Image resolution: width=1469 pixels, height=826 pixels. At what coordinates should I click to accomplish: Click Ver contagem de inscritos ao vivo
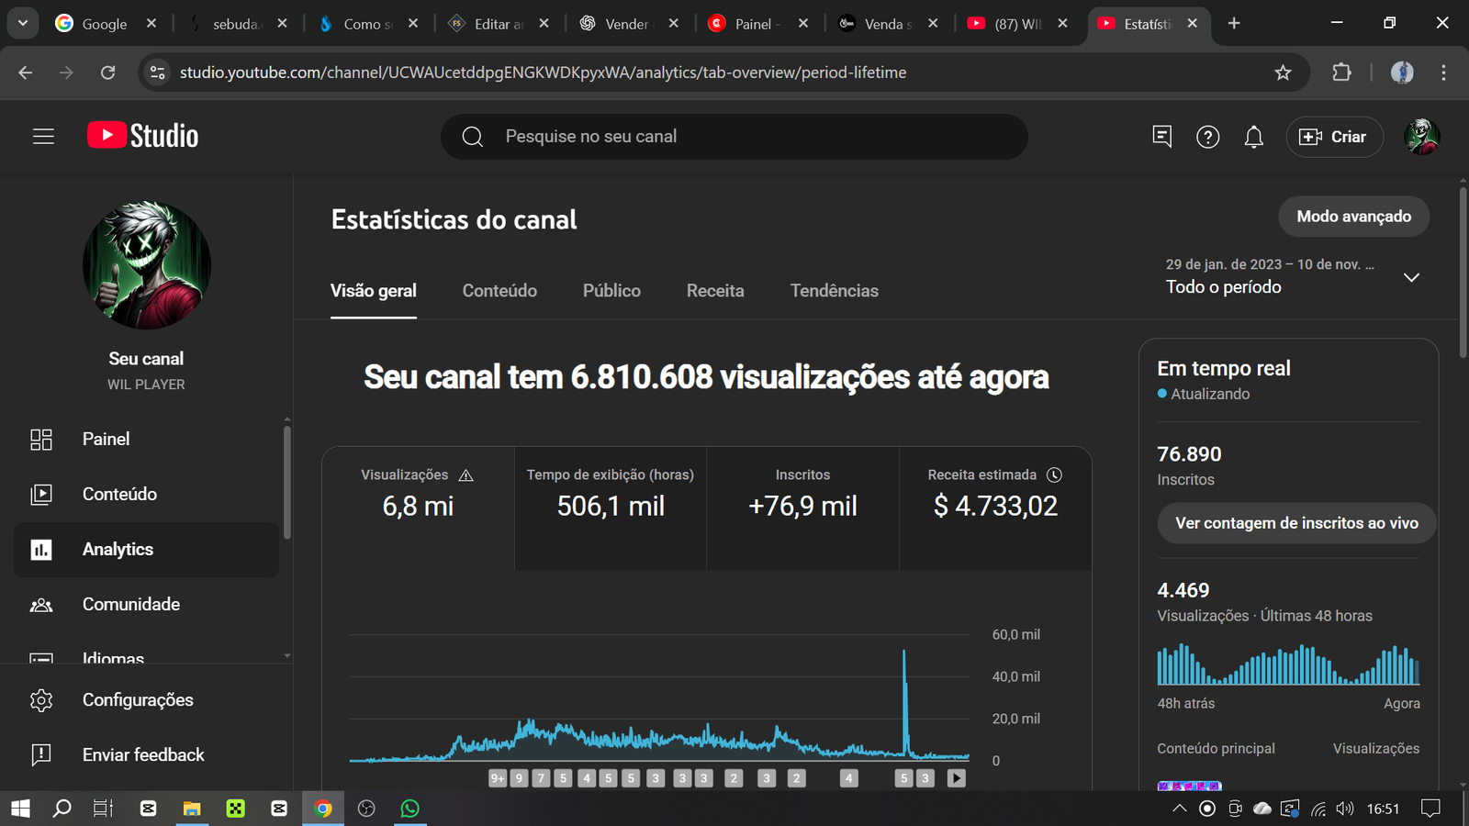click(x=1296, y=523)
